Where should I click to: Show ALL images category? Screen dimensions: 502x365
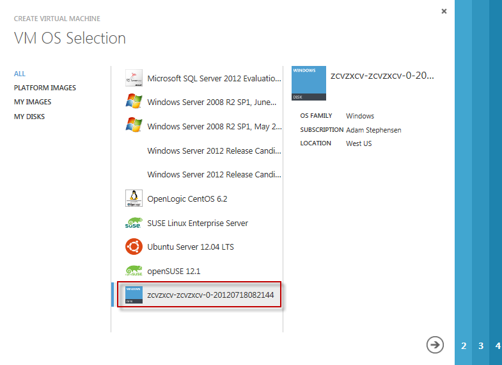pyautogui.click(x=20, y=74)
